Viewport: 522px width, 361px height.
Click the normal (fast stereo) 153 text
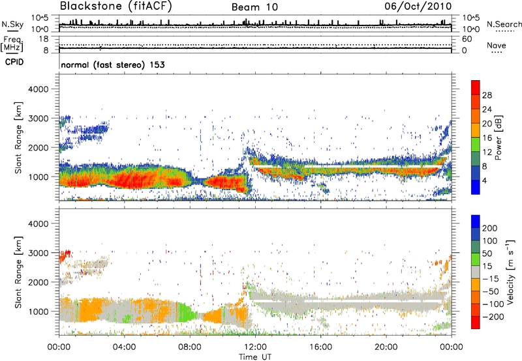113,65
